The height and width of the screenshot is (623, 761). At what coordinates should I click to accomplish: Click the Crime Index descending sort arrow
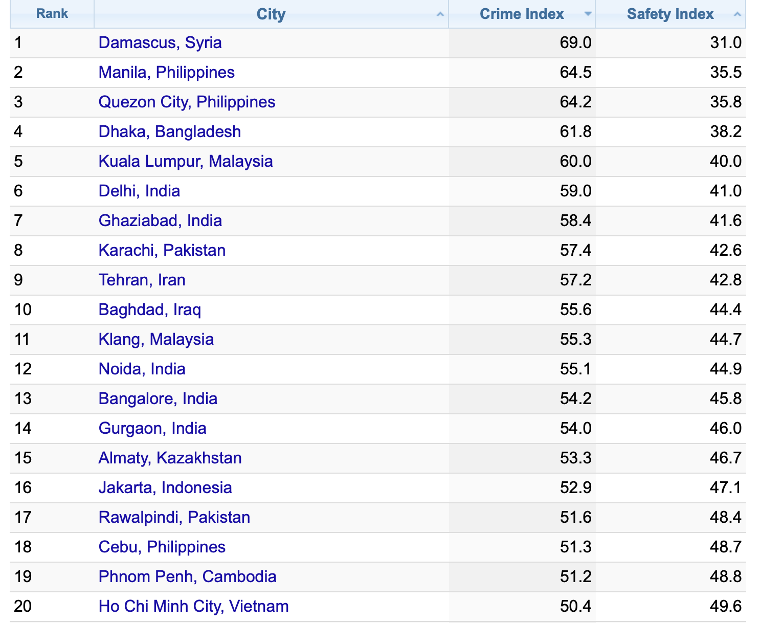[588, 14]
